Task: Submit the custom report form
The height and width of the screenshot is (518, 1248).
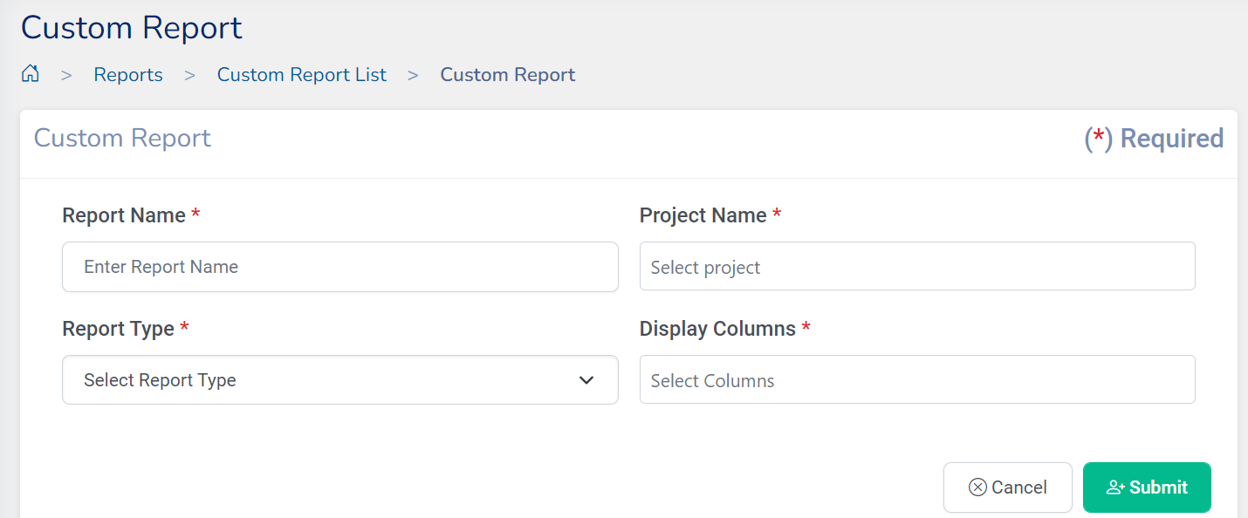Action: coord(1146,487)
